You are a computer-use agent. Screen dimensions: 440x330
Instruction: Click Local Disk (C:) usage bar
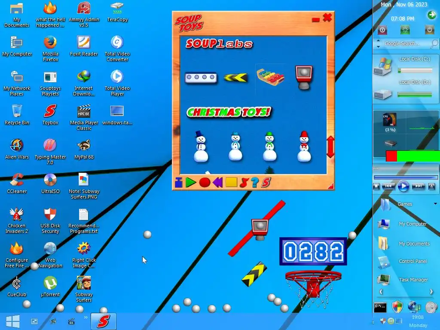point(415,71)
